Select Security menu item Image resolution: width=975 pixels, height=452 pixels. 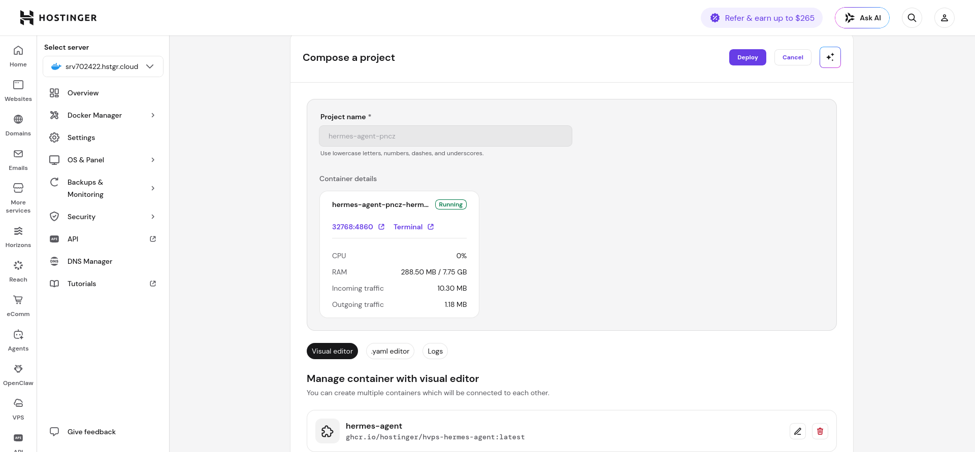pos(103,217)
